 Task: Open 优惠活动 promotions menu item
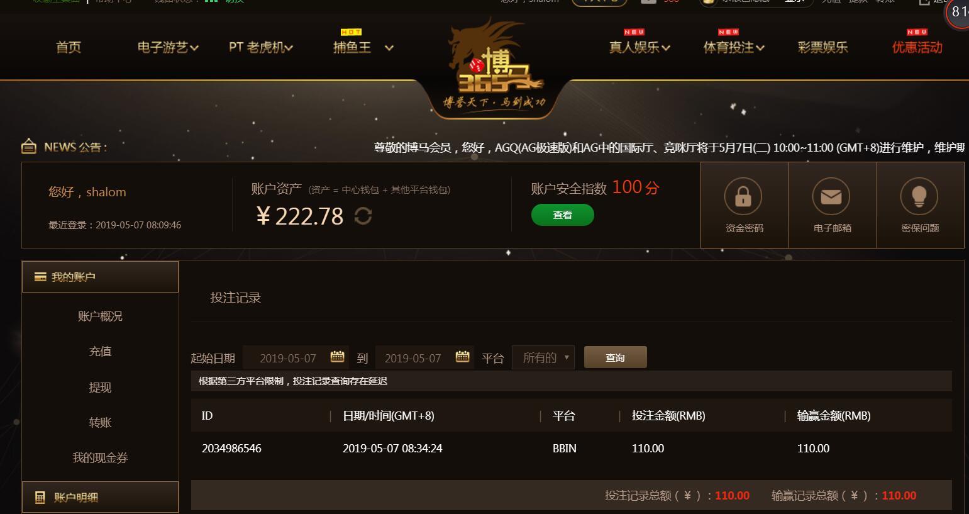tap(917, 47)
